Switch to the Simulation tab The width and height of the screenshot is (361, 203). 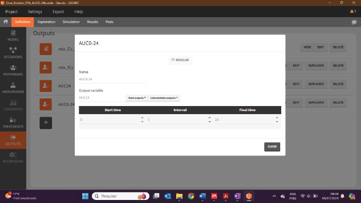(x=71, y=22)
